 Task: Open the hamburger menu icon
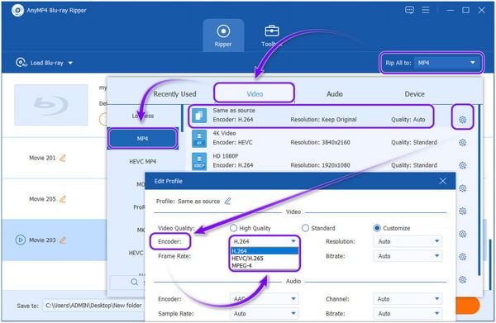point(426,10)
